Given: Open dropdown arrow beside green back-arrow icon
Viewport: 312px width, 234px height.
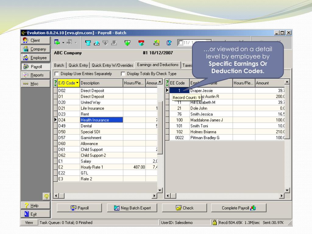Looking at the screenshot, I should (x=63, y=43).
